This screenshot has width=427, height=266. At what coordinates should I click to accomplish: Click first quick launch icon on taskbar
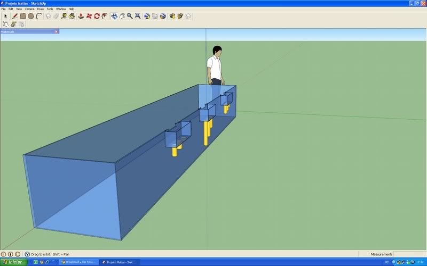coord(36,262)
